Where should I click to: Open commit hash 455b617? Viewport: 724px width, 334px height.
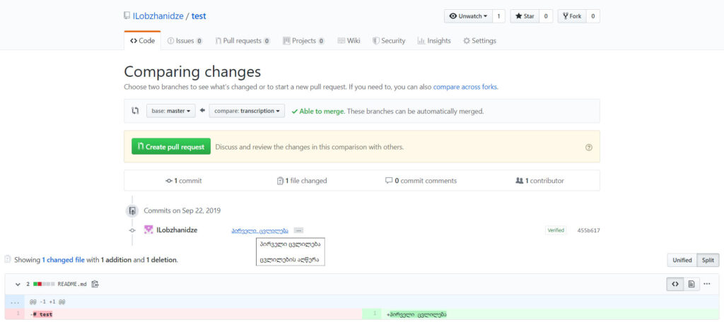588,230
